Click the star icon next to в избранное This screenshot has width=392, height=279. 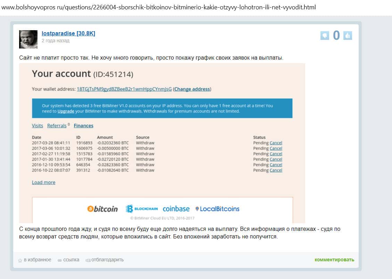(x=20, y=260)
